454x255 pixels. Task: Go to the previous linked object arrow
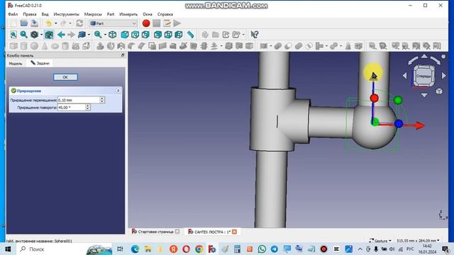pos(61,35)
